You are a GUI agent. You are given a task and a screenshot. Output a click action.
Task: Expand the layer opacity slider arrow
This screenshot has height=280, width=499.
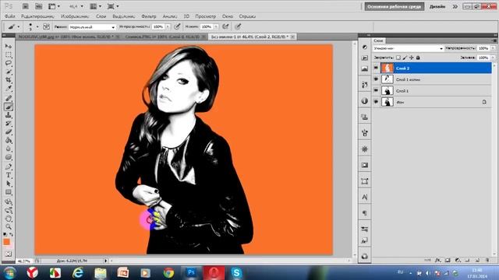[493, 48]
